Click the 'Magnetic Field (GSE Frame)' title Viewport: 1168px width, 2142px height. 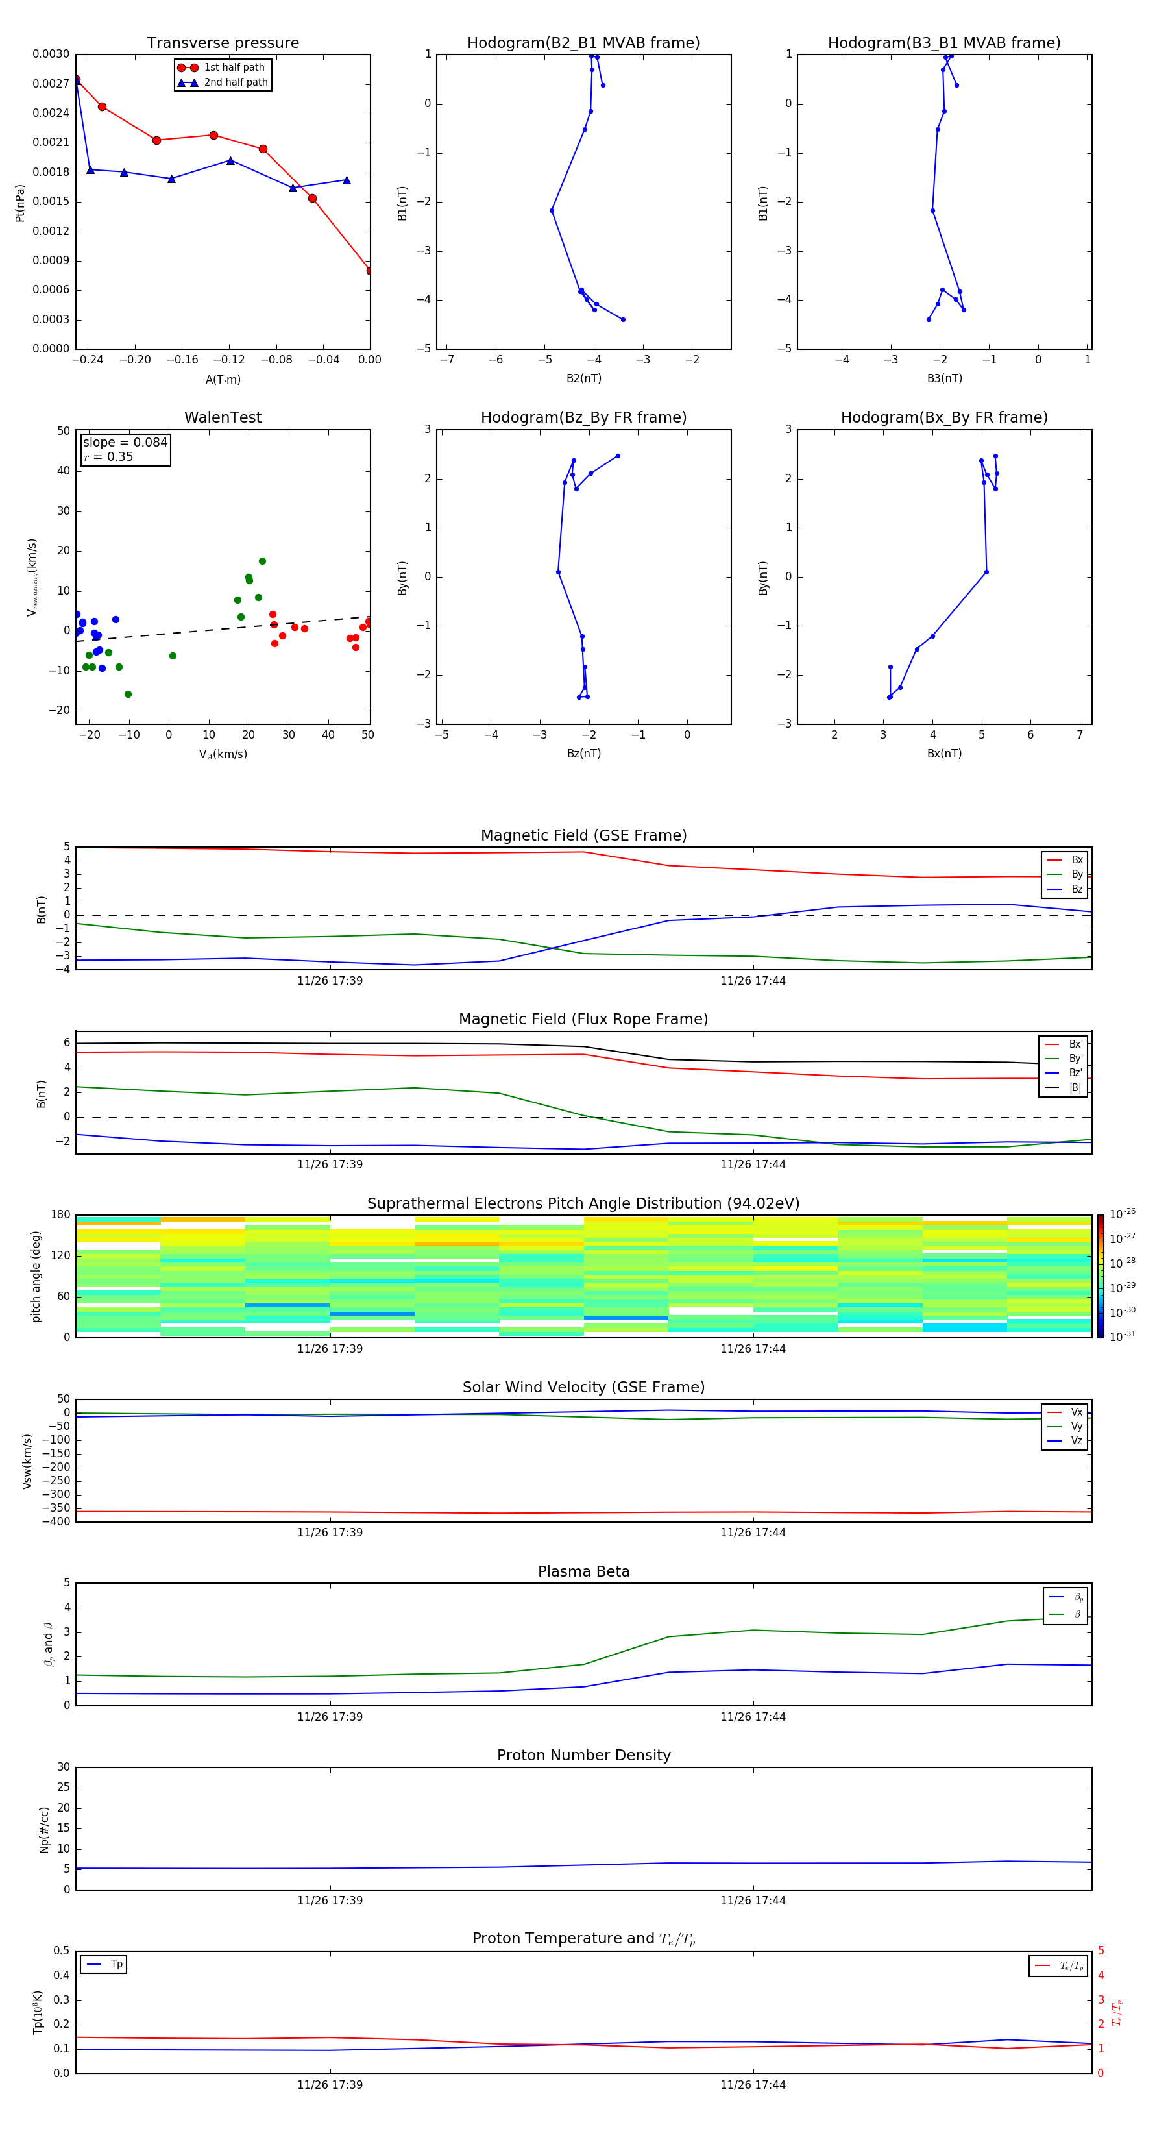click(583, 835)
